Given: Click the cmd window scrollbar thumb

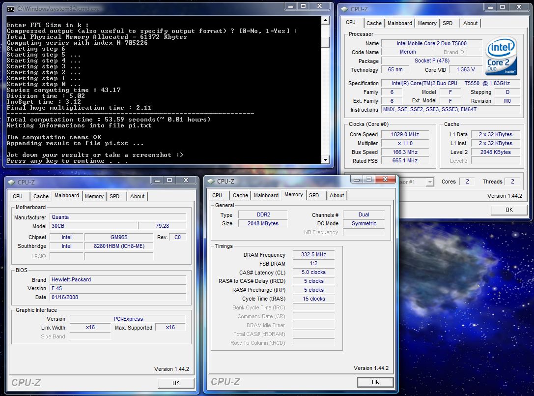Looking at the screenshot, I should (325, 42).
